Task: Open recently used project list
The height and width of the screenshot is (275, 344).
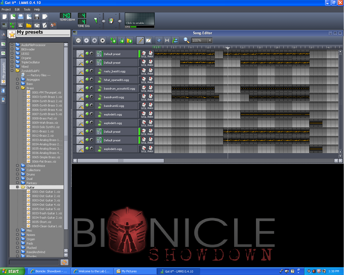Action: tap(29, 17)
